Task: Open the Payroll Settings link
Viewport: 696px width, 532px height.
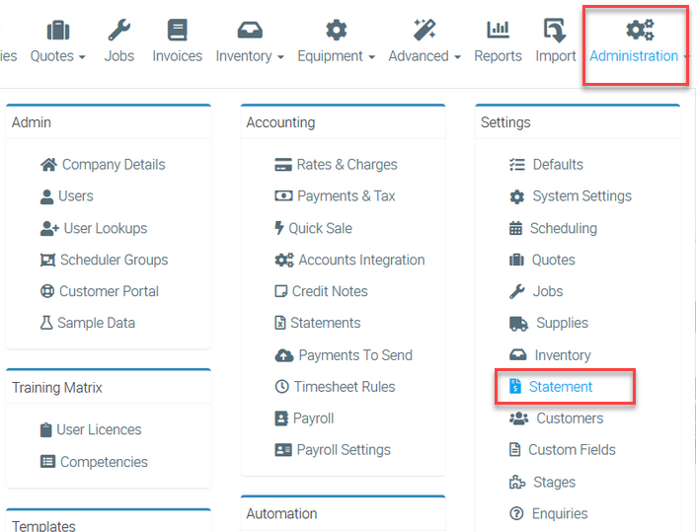Action: tap(344, 450)
